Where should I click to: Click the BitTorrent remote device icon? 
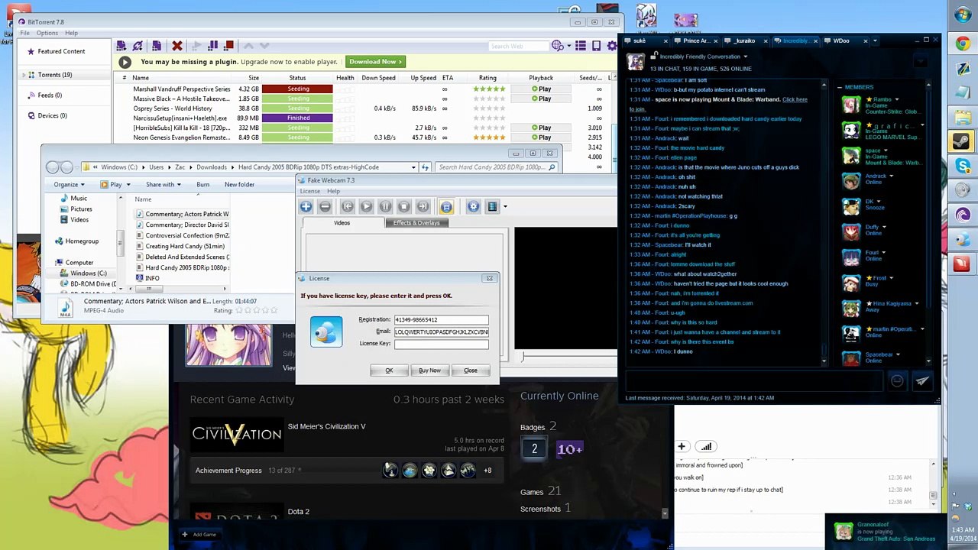596,46
